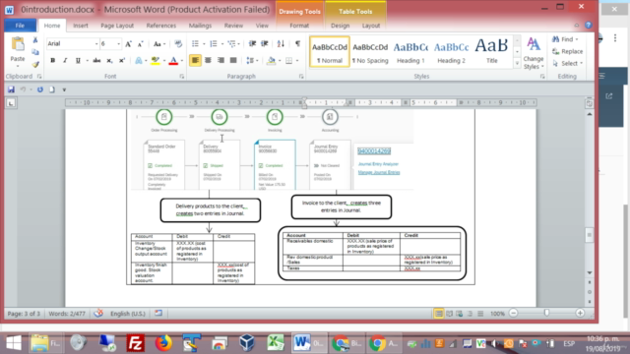Toggle Underline formatting
This screenshot has width=630, height=354.
pos(78,61)
